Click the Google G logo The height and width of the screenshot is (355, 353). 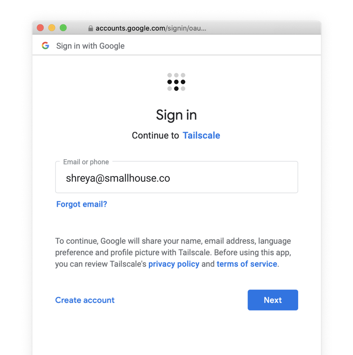pos(45,45)
